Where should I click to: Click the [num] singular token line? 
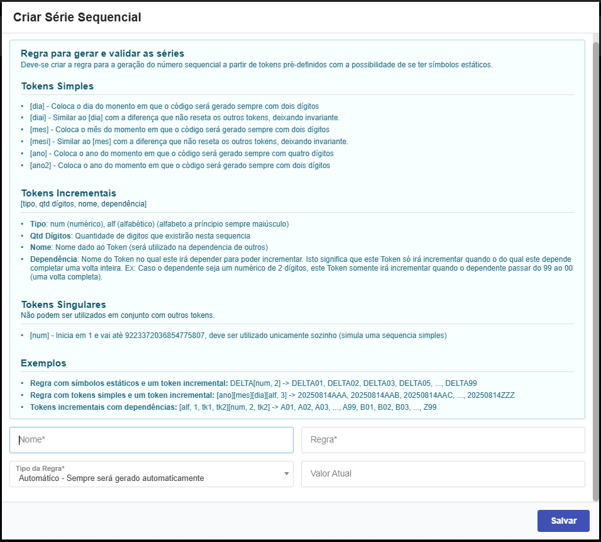tap(238, 336)
